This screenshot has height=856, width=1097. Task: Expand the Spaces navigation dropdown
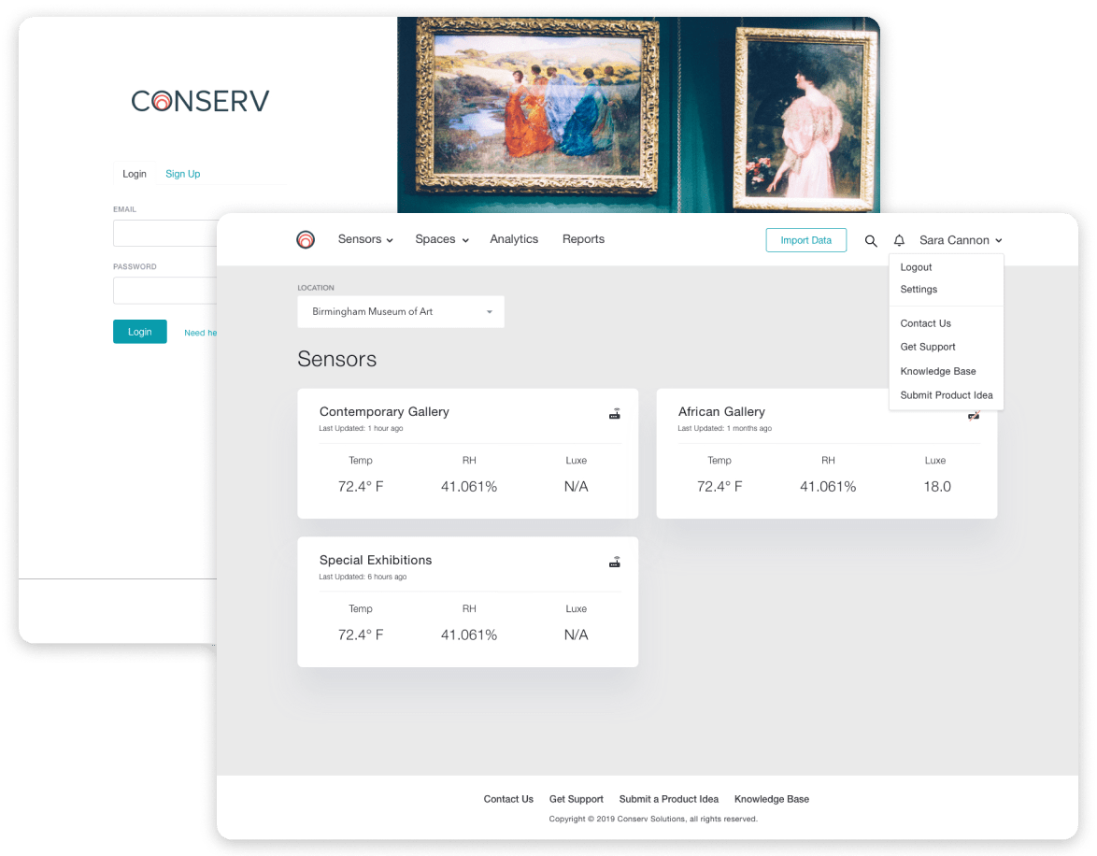coord(441,239)
